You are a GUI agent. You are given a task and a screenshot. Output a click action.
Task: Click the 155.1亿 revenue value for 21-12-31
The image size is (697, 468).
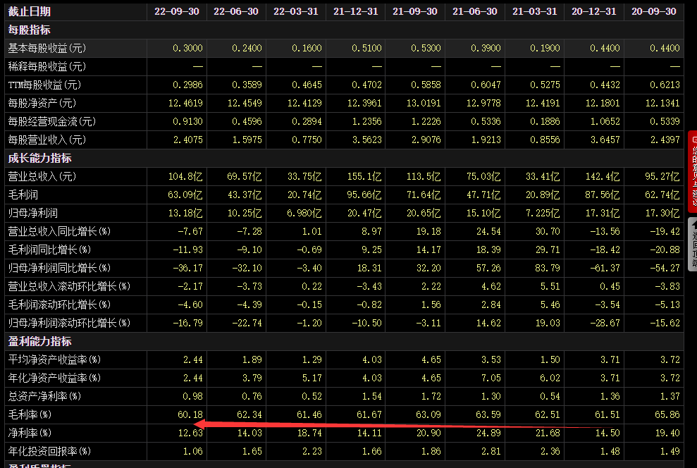coord(364,176)
